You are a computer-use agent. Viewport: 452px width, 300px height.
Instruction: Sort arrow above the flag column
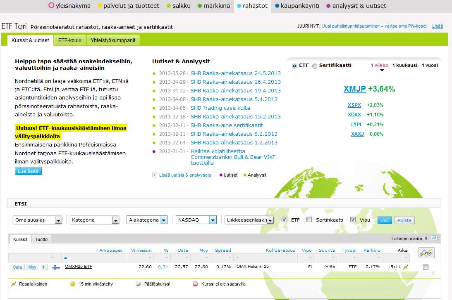52,258
